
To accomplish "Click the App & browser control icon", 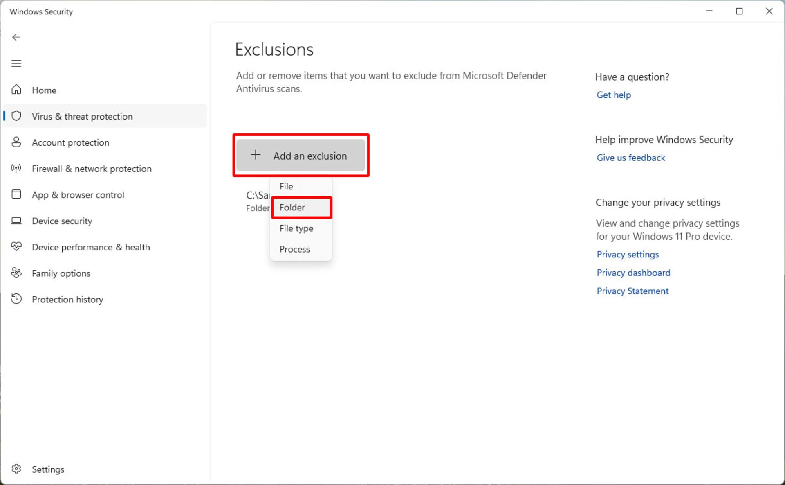I will click(17, 195).
